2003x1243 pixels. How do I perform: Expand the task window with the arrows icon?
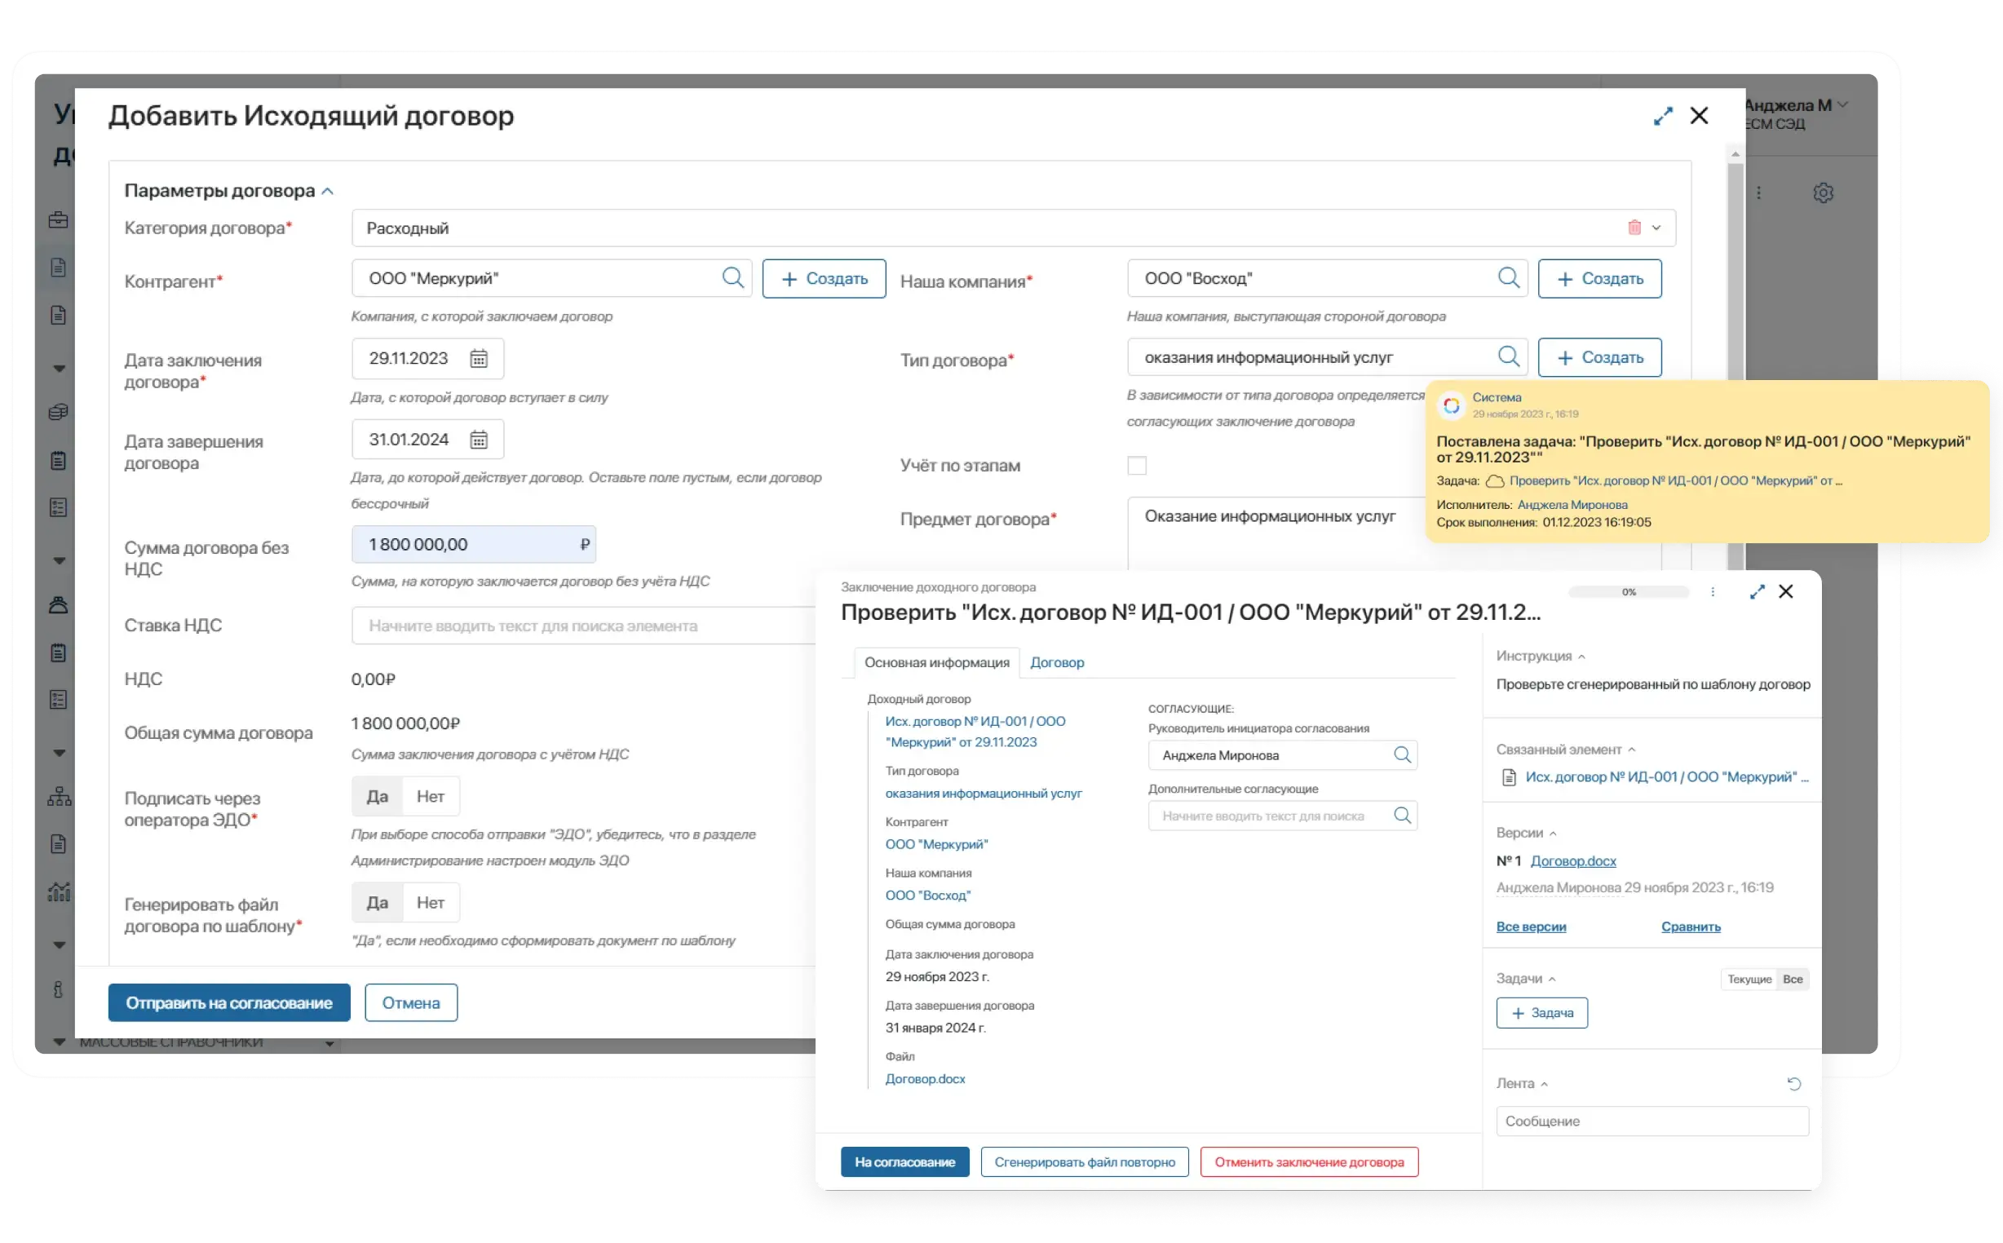[x=1757, y=592]
